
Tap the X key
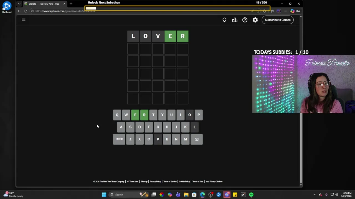pyautogui.click(x=140, y=139)
